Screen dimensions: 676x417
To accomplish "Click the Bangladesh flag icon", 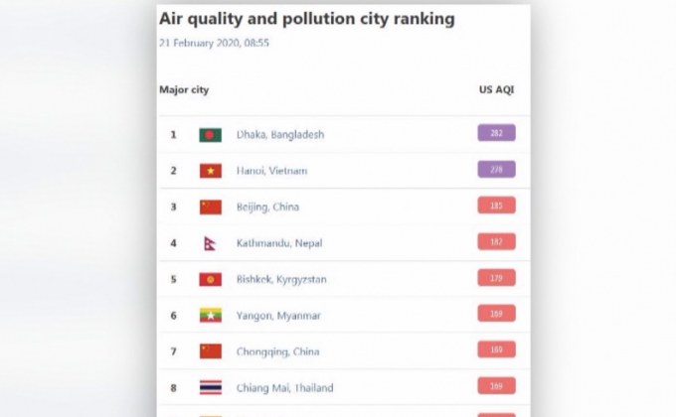I will coord(210,134).
